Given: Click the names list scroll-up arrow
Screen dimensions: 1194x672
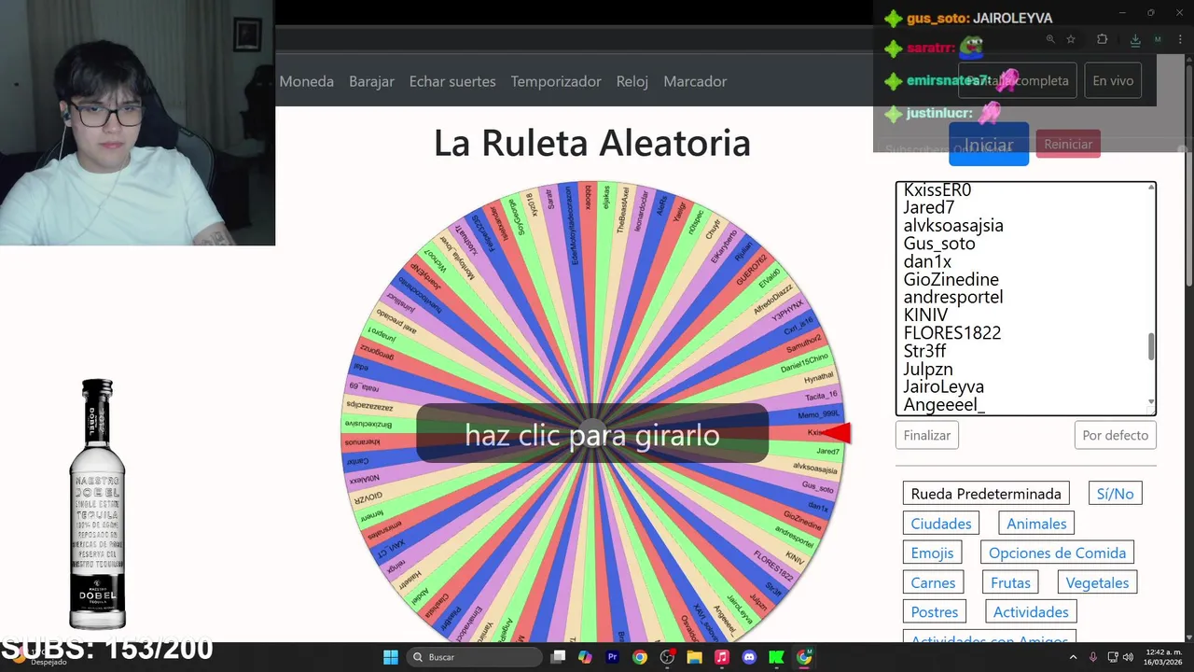Looking at the screenshot, I should [x=1151, y=189].
